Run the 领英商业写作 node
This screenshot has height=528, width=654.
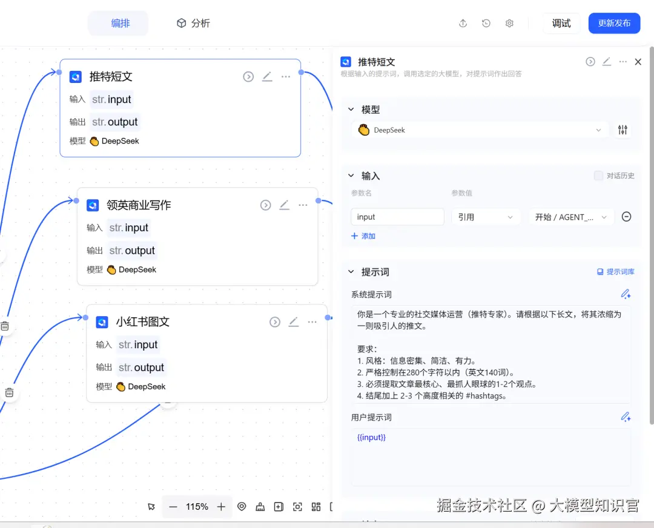(x=266, y=205)
